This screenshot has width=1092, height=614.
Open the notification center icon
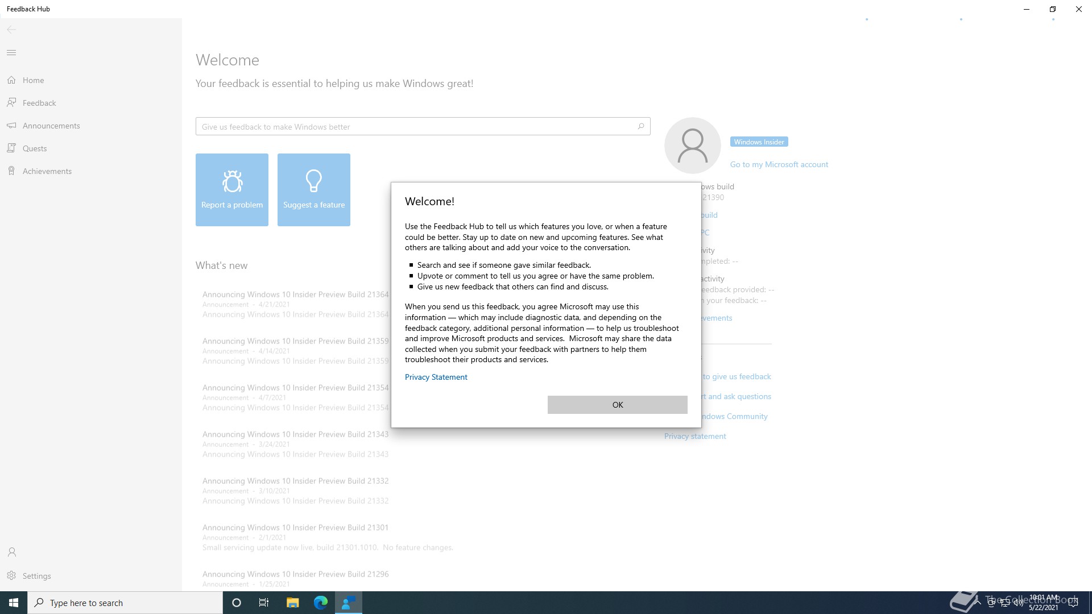point(1073,603)
